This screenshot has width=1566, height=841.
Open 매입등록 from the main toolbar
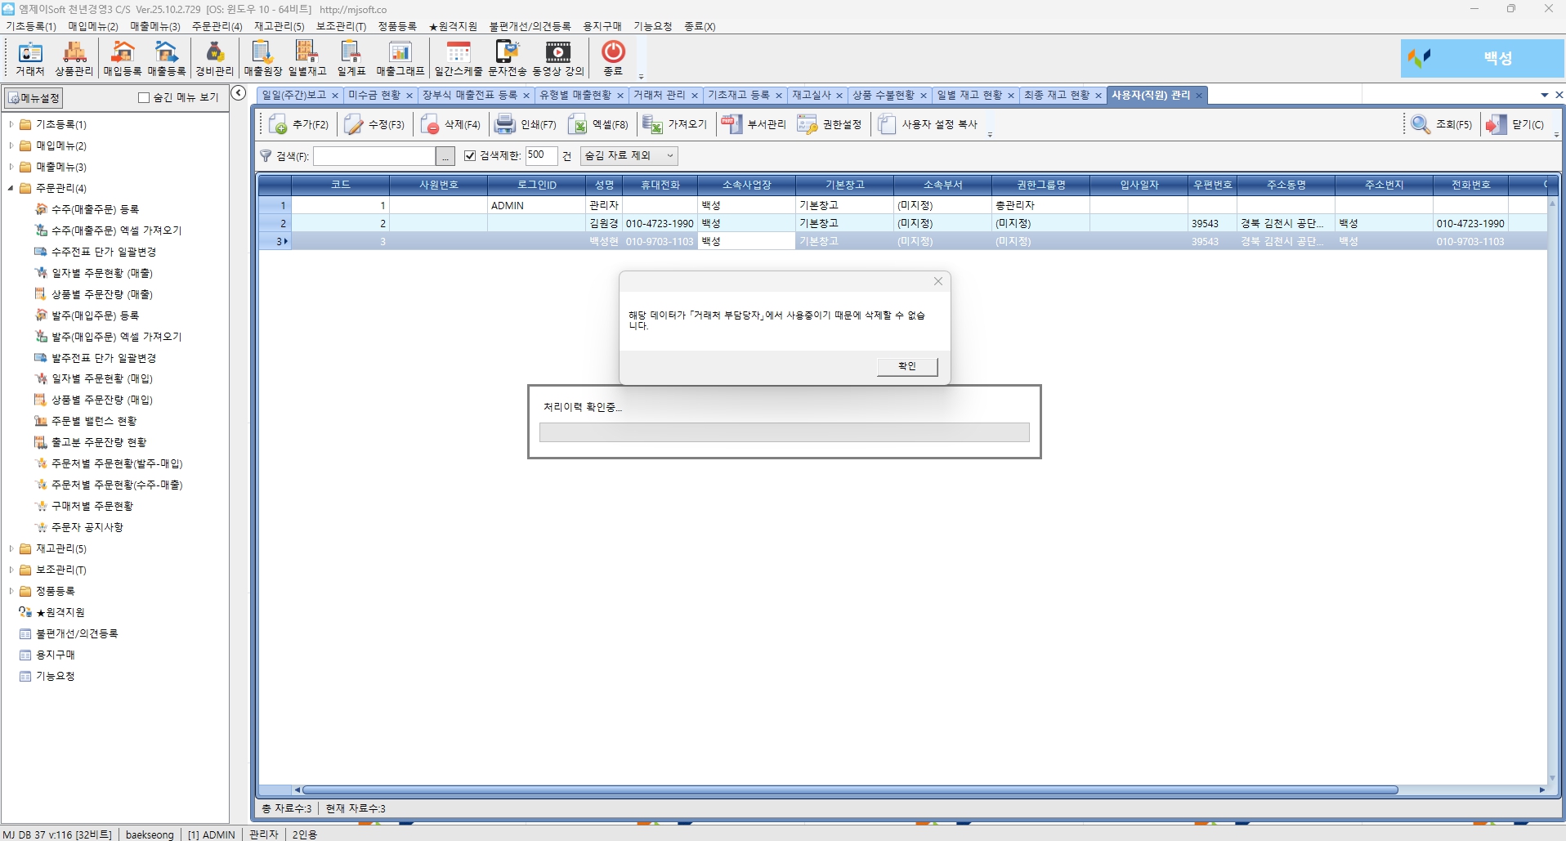point(123,58)
